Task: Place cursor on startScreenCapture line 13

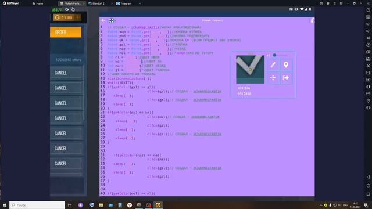Action: 129,79
